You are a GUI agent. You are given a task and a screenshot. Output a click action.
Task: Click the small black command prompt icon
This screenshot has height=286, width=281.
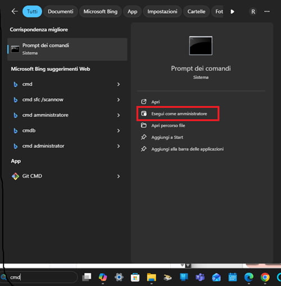tap(15, 49)
